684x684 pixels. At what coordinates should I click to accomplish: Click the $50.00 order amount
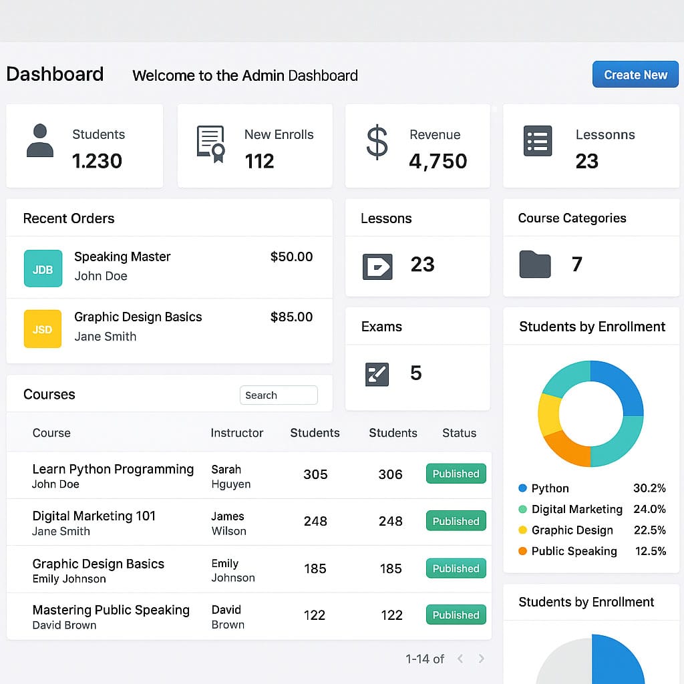tap(291, 256)
